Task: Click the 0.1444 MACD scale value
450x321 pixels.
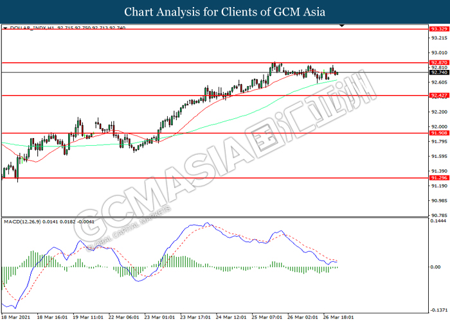Action: (x=438, y=221)
